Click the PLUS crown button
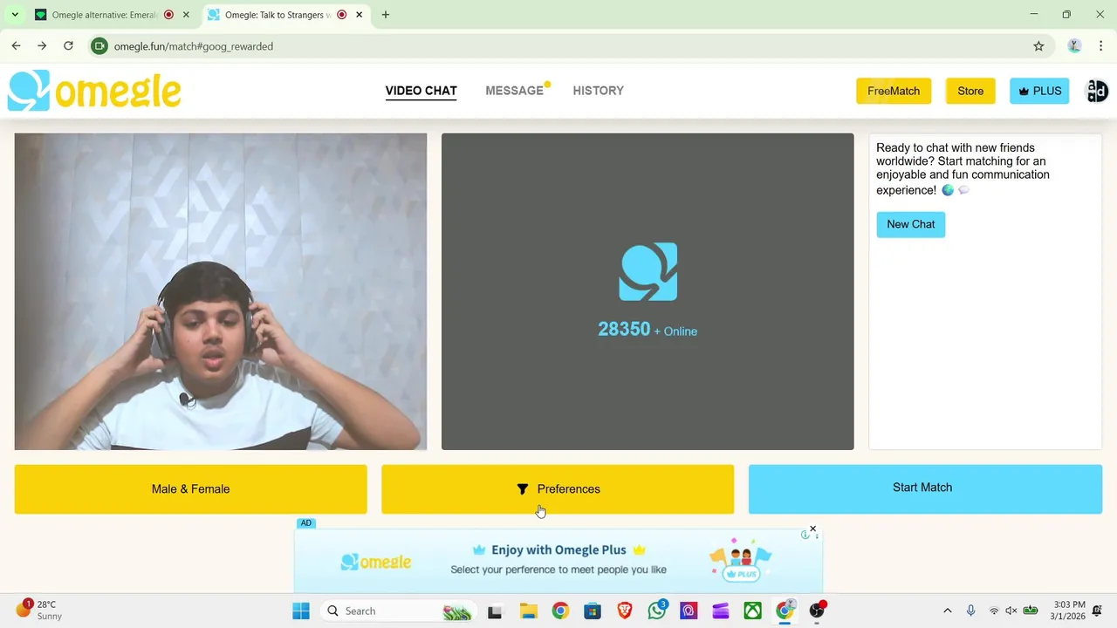Screen dimensions: 1117x628 pos(1039,91)
